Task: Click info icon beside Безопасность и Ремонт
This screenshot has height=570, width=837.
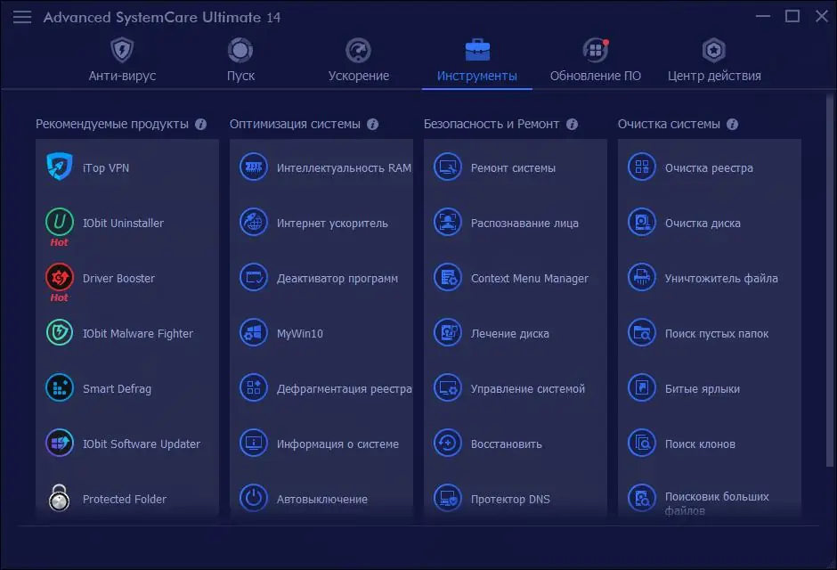Action: pyautogui.click(x=572, y=125)
